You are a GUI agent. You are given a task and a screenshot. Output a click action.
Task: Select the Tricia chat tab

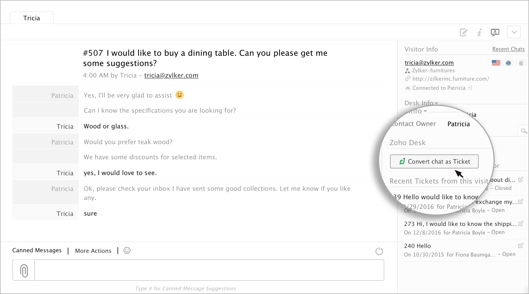tap(31, 18)
